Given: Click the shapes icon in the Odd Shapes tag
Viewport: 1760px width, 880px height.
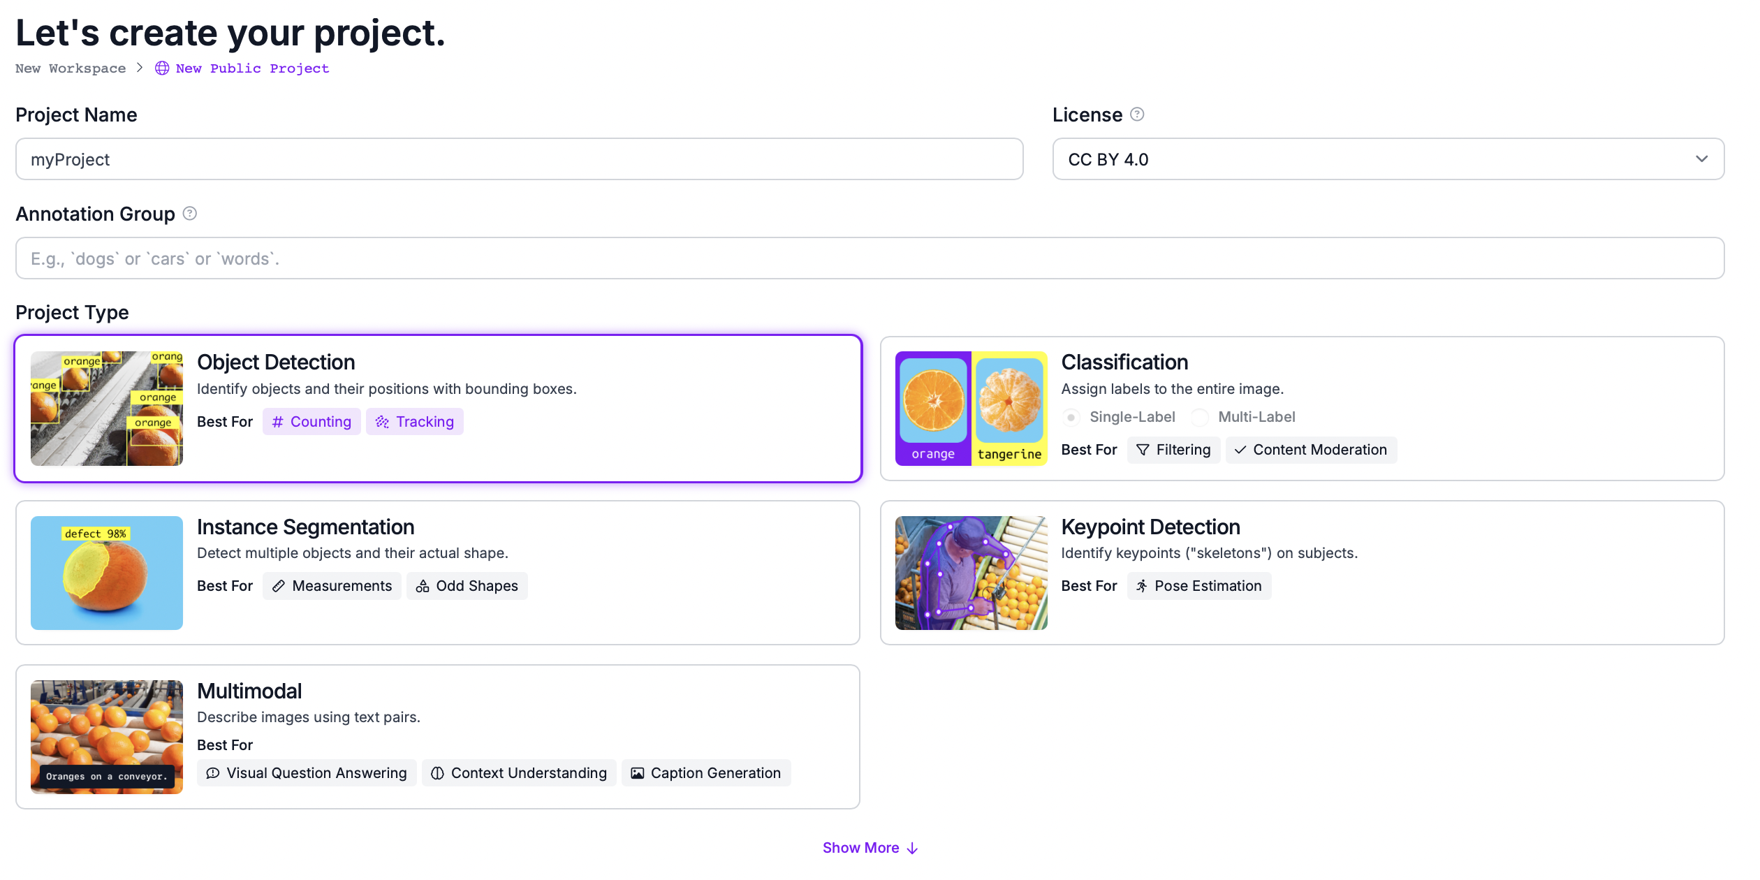Looking at the screenshot, I should (423, 587).
